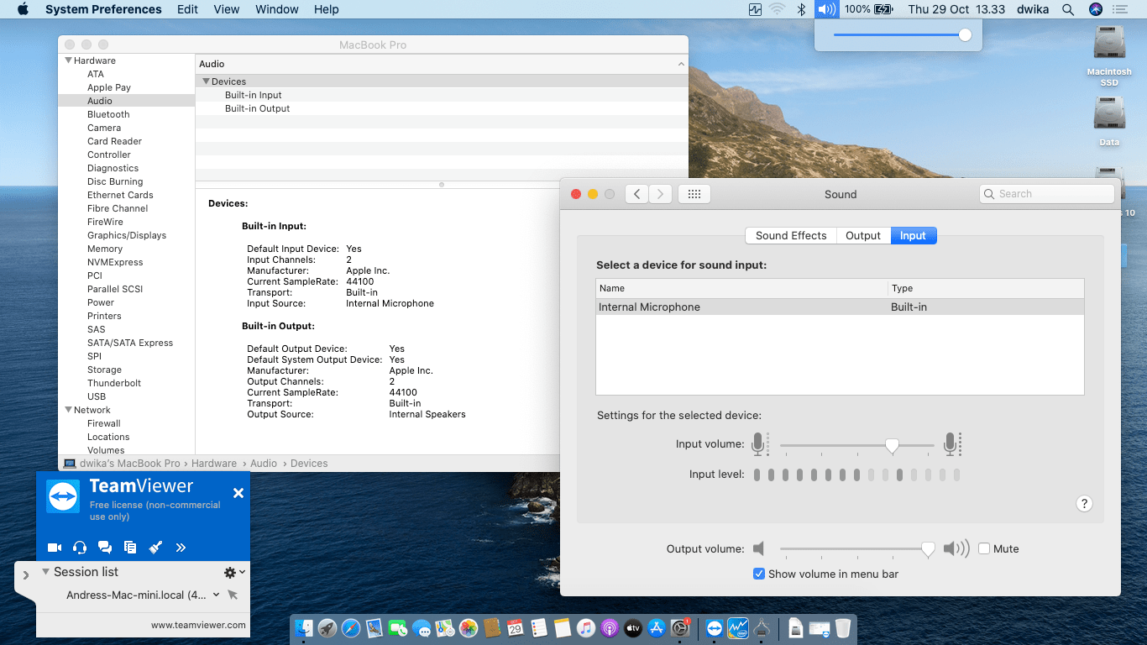Select the Input tab
This screenshot has width=1147, height=645.
point(914,236)
